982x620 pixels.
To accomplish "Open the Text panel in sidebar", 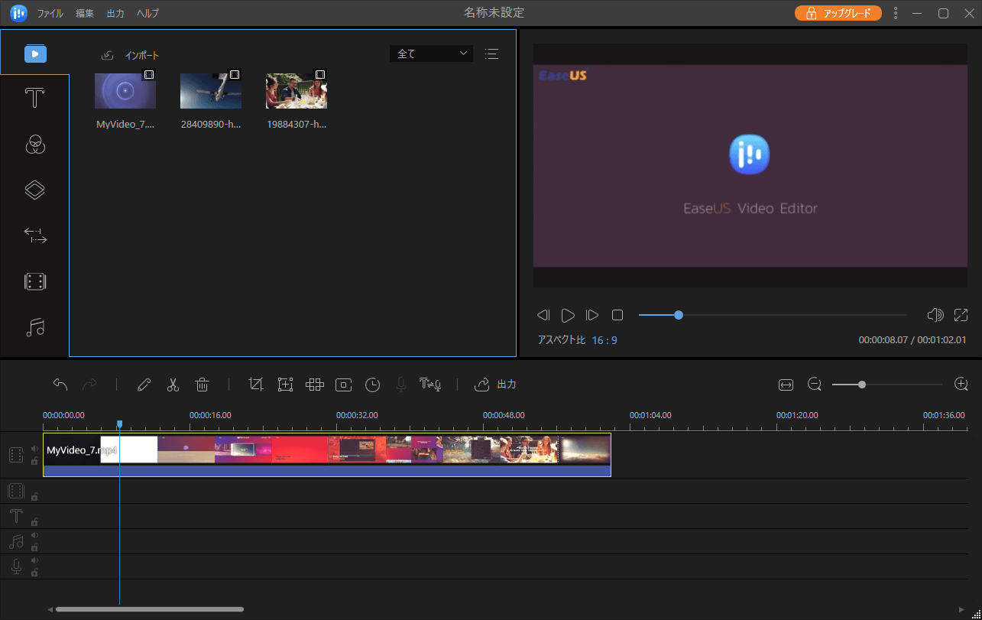I will (35, 99).
